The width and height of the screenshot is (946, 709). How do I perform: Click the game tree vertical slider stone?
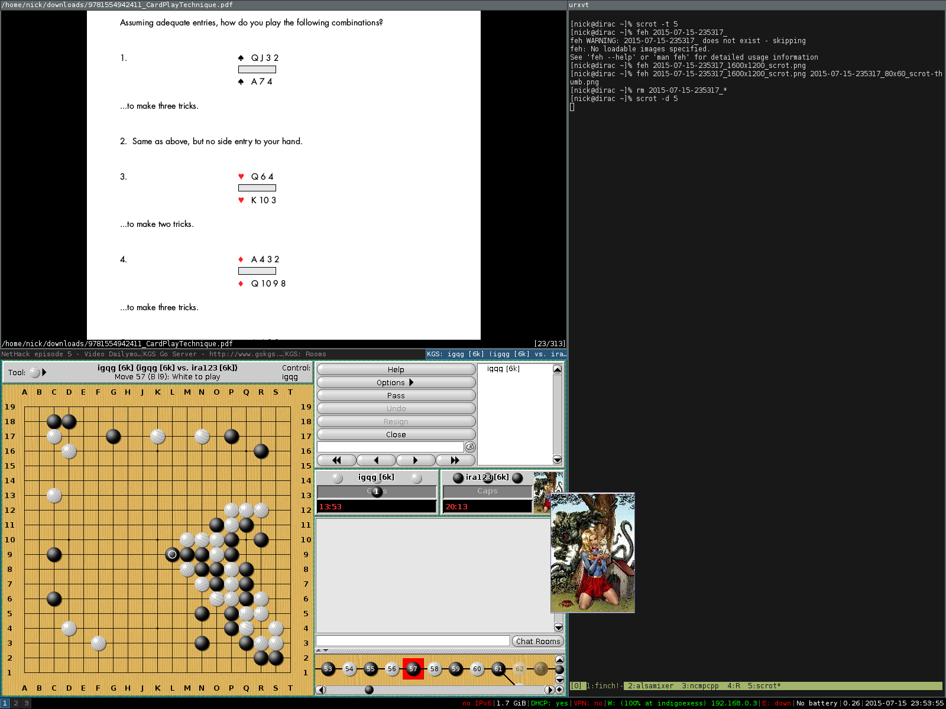click(x=559, y=669)
